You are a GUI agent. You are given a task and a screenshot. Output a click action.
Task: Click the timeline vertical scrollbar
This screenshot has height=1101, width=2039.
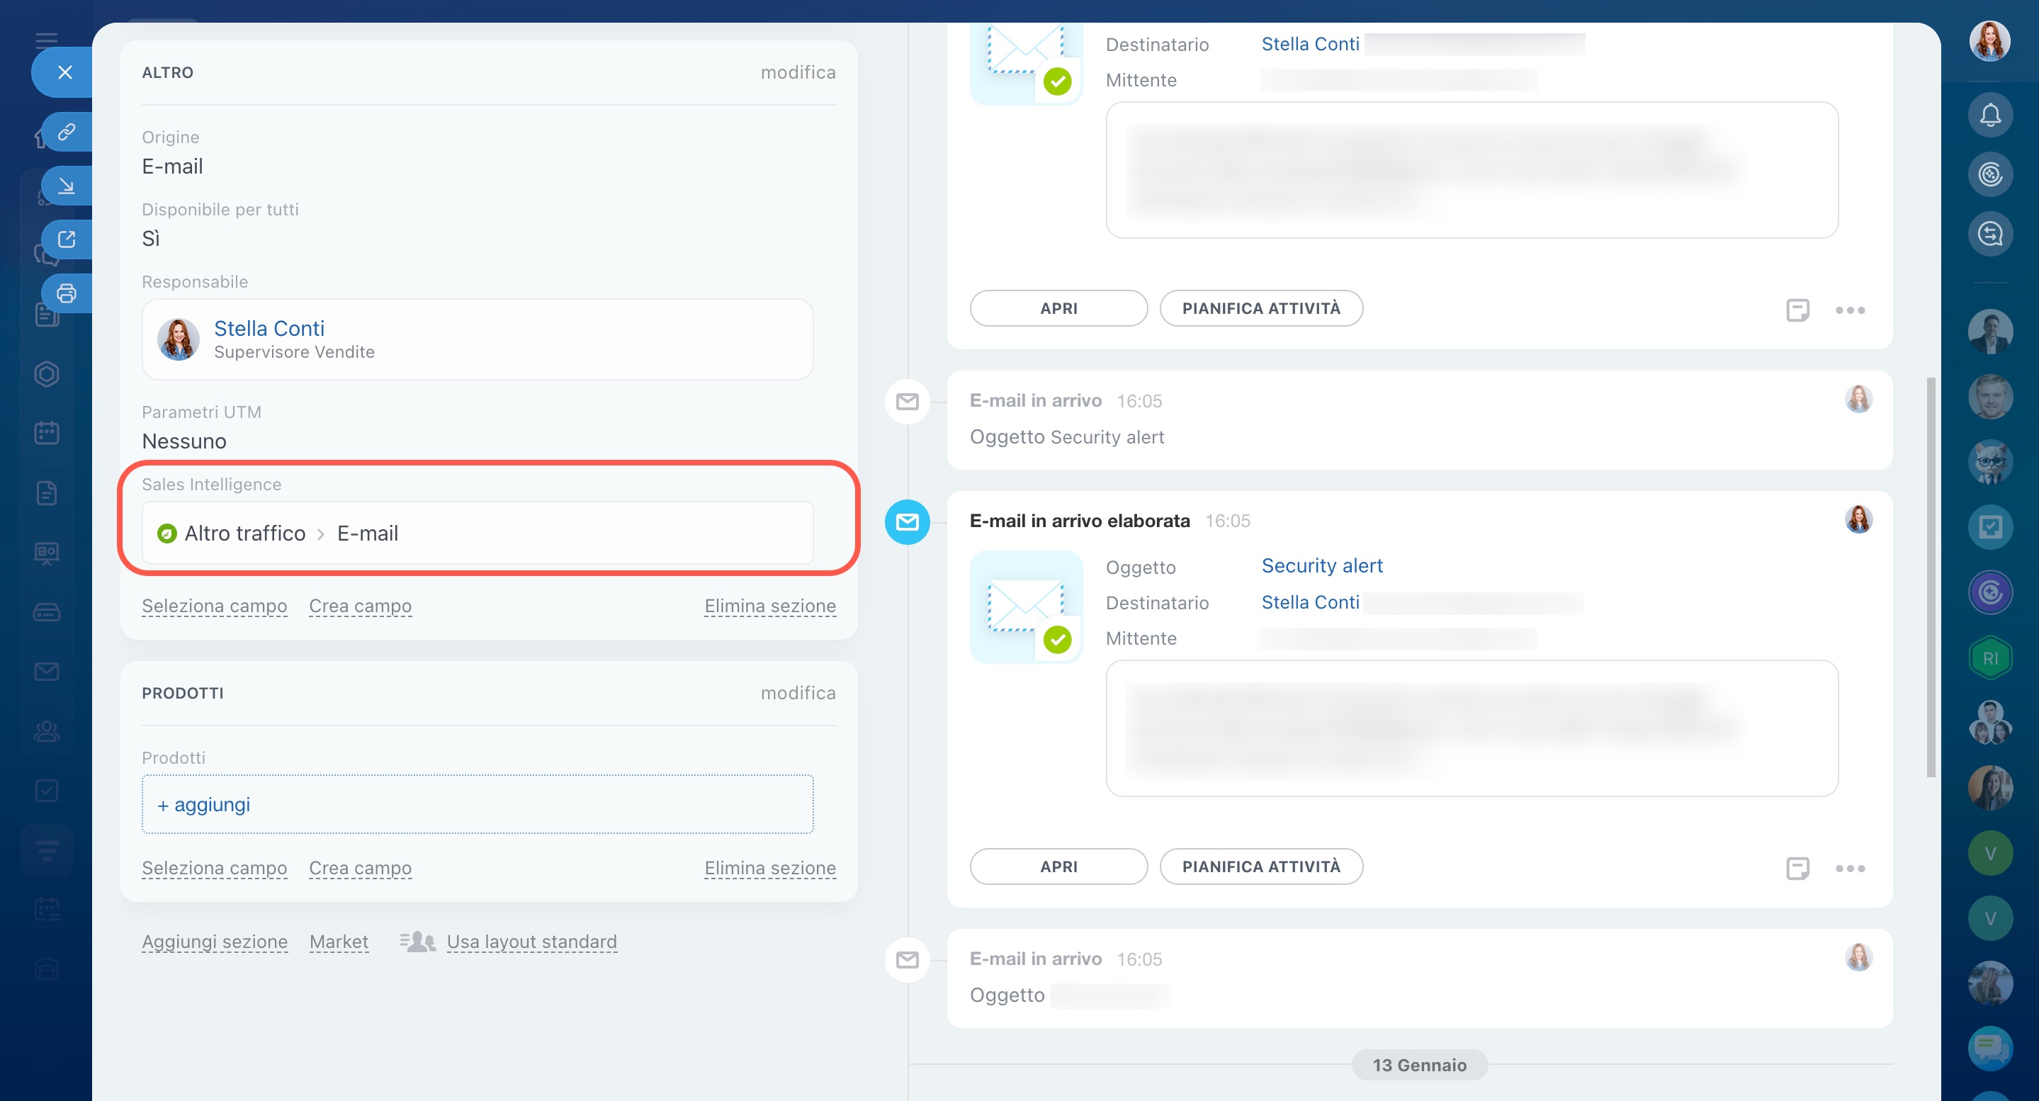point(1931,578)
